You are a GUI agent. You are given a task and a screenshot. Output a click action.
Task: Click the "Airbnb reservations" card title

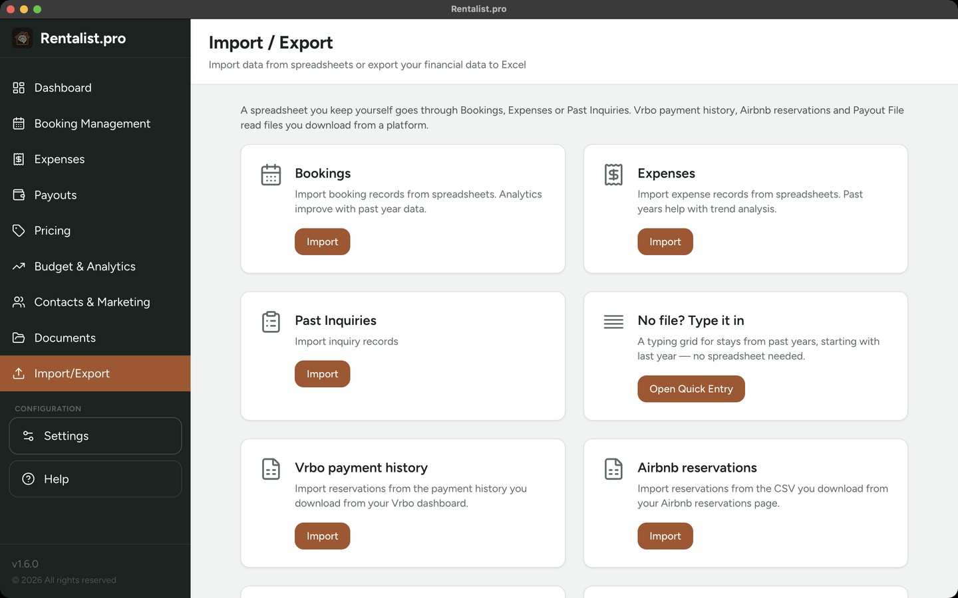point(697,468)
